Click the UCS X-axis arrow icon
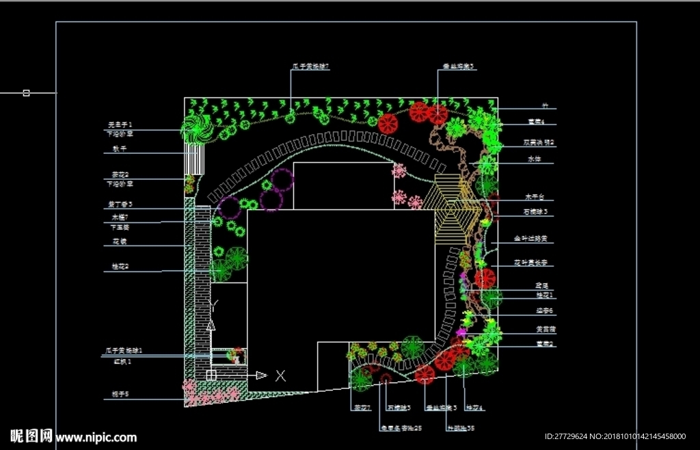This screenshot has width=700, height=450. click(x=261, y=375)
